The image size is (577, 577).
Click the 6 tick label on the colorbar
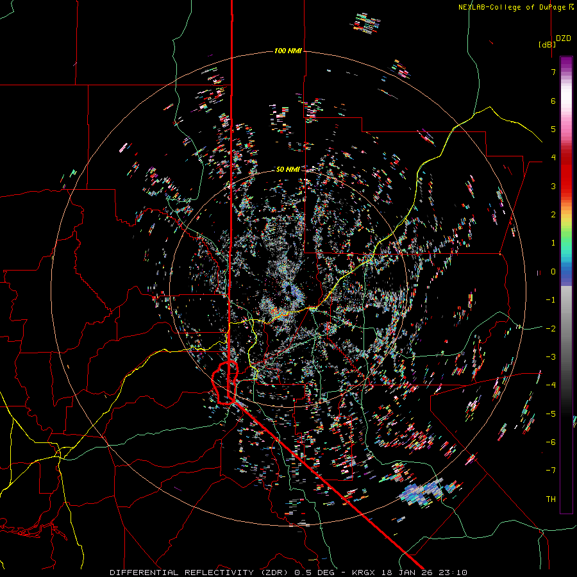(553, 101)
